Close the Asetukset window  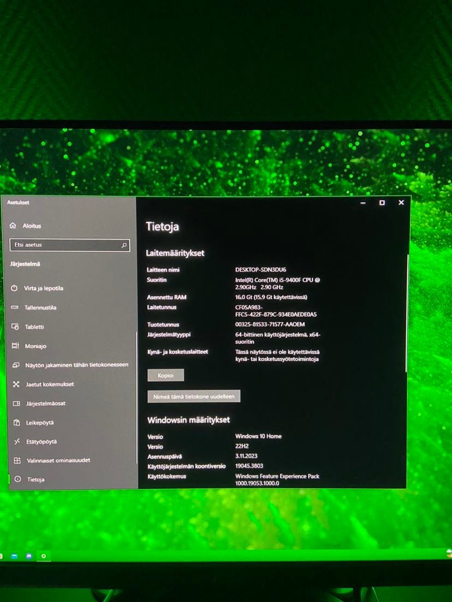(401, 202)
